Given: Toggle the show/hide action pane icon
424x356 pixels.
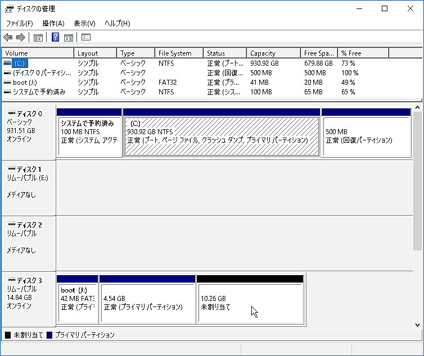Looking at the screenshot, I should [68, 38].
